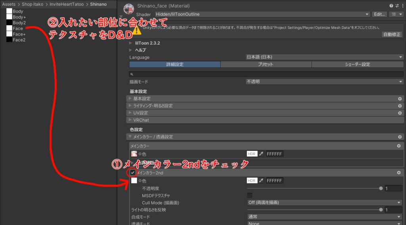Go to Assets in breadcrumb
The height and width of the screenshot is (225, 406).
(x=9, y=4)
